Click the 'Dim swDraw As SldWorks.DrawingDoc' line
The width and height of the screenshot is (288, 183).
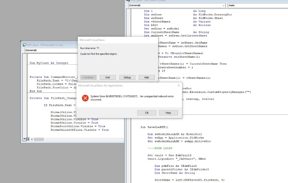(x=188, y=14)
